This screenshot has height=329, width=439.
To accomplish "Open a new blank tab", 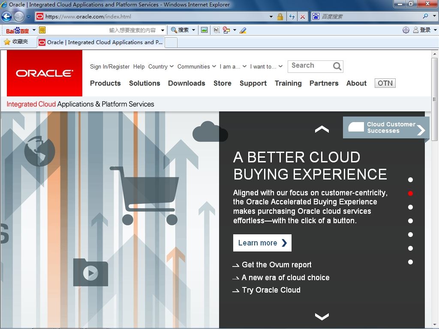I will click(171, 42).
